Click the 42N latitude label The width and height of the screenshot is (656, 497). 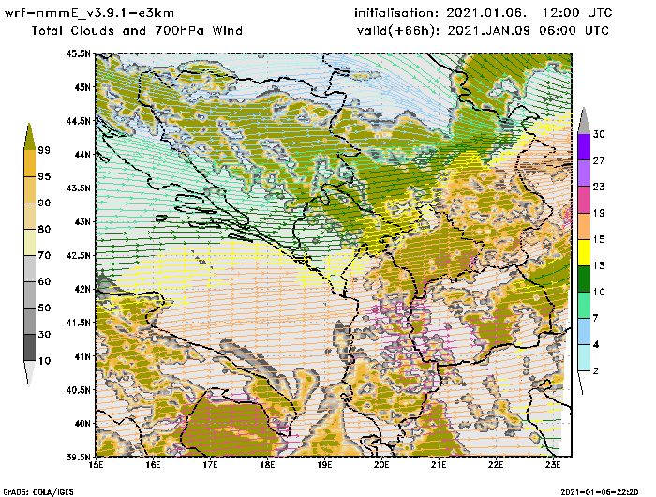coord(82,289)
